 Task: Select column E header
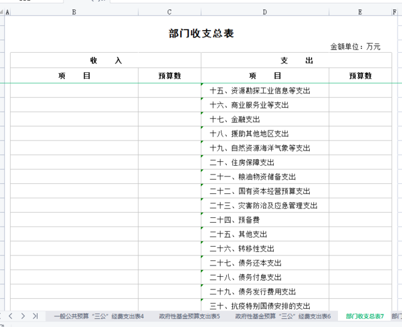point(360,12)
